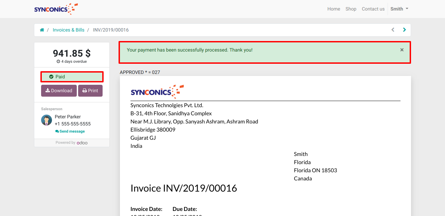Click the Peter Parker salesperson avatar
Image resolution: width=445 pixels, height=216 pixels.
coord(47,120)
